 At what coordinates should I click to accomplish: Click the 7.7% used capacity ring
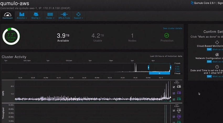point(11,36)
